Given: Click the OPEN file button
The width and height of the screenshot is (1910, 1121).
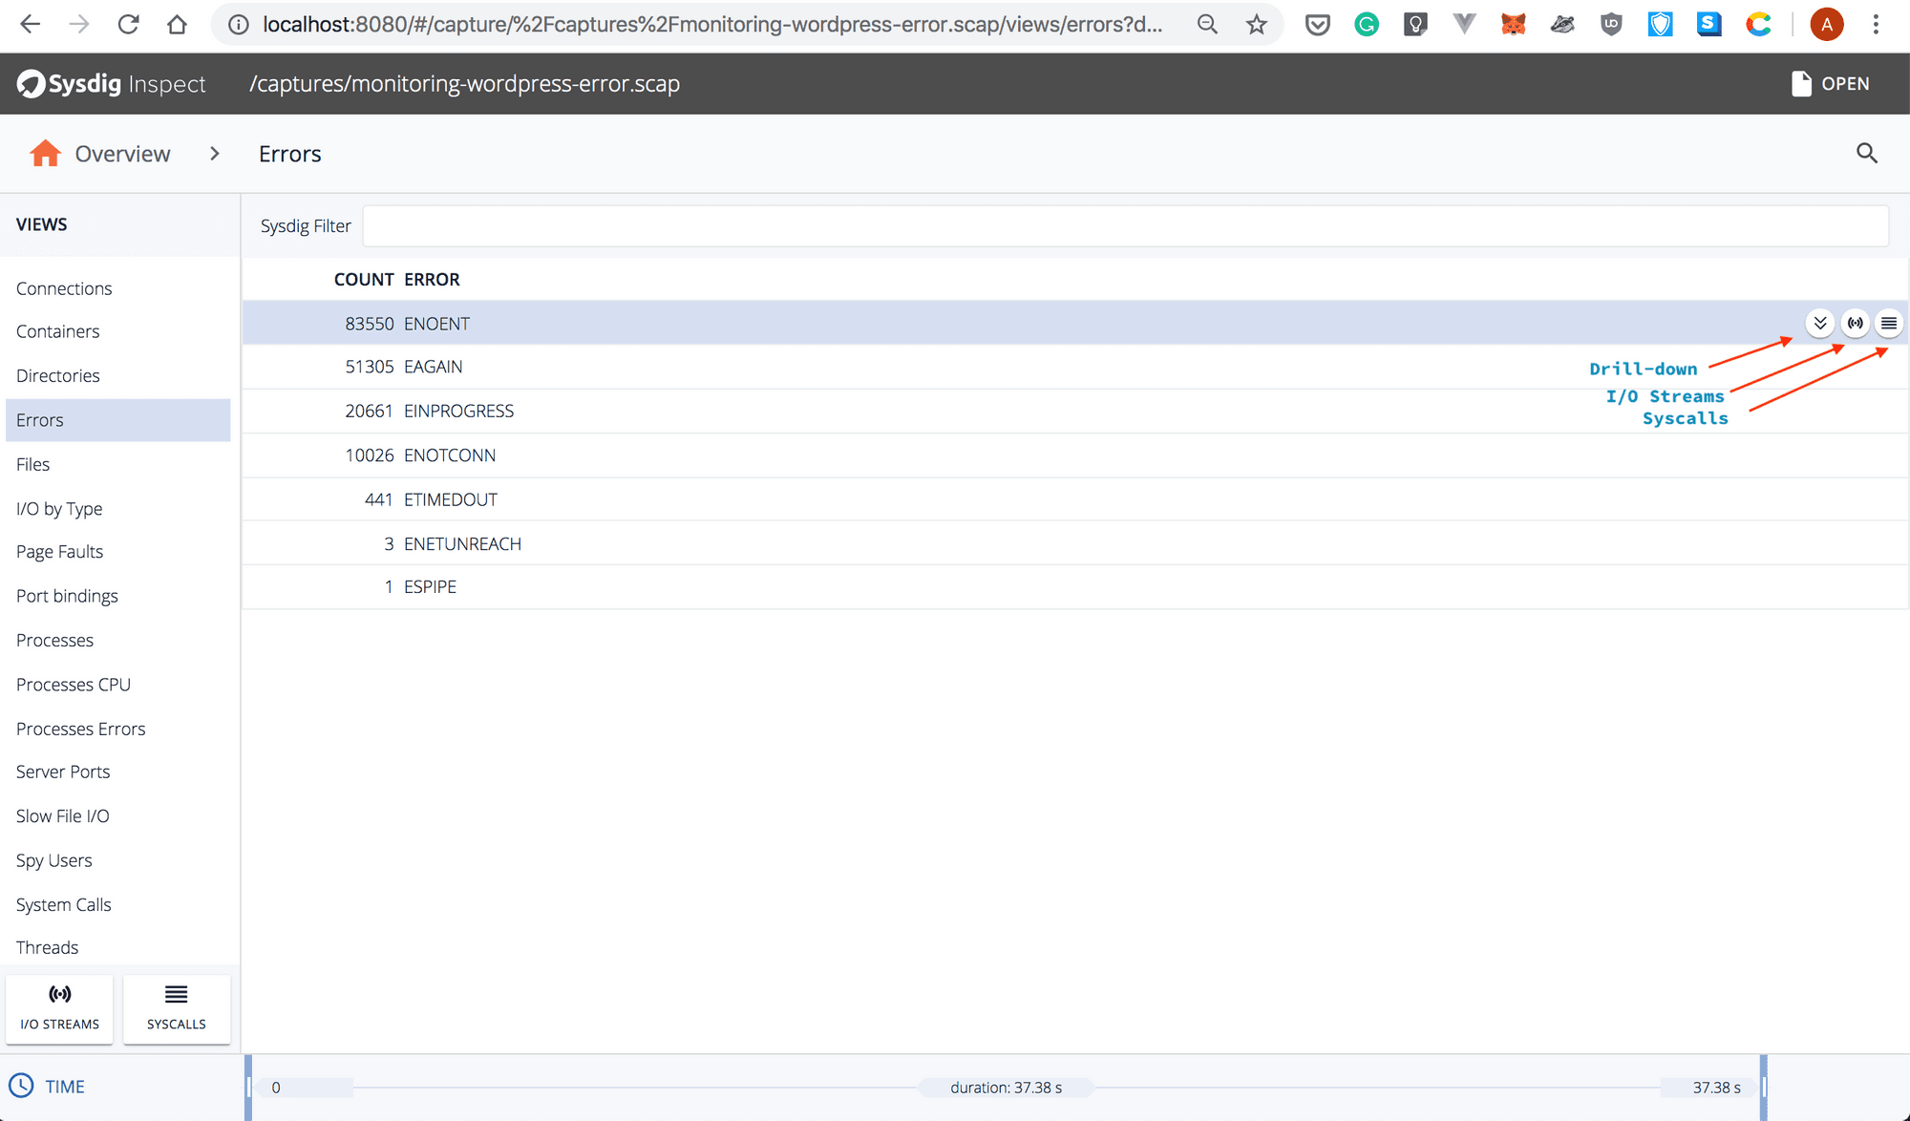Looking at the screenshot, I should point(1830,84).
